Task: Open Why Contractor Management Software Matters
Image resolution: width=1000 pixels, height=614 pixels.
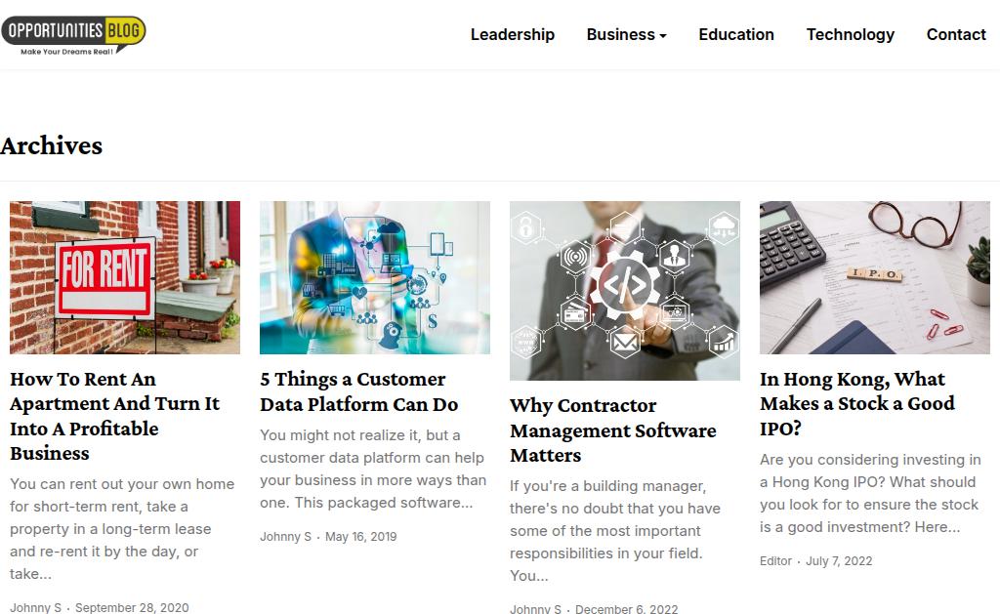Action: [x=612, y=430]
